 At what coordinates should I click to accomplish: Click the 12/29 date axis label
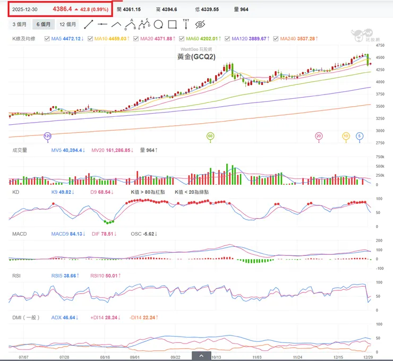(368, 357)
